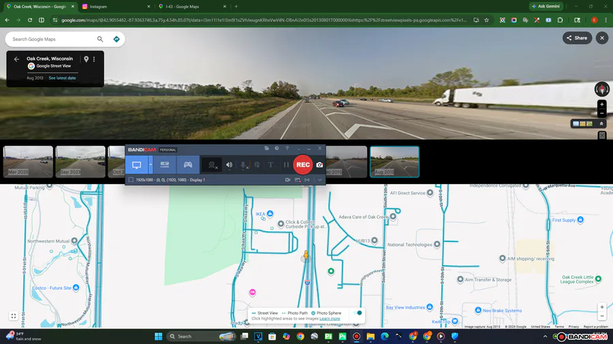The image size is (613, 344).
Task: Click the See latest date link
Action: coord(62,78)
